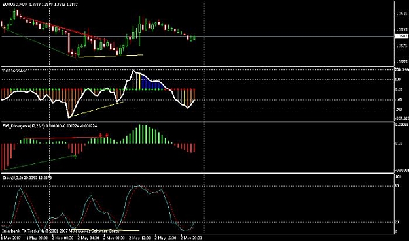
Task: Click the 1 May 20:30 time label
Action: [x=37, y=238]
